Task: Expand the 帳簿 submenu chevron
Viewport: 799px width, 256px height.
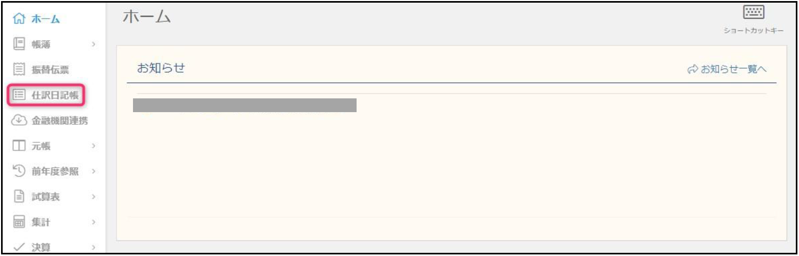Action: pyautogui.click(x=93, y=45)
